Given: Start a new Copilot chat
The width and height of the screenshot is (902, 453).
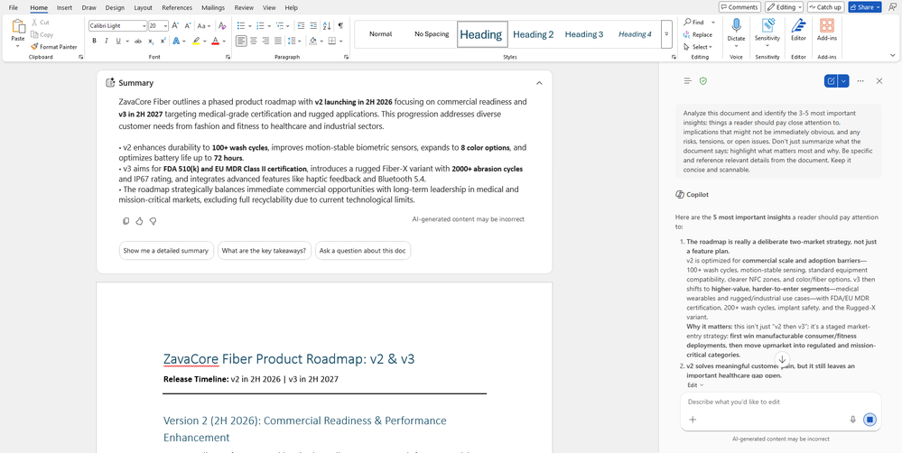Looking at the screenshot, I should [x=831, y=81].
